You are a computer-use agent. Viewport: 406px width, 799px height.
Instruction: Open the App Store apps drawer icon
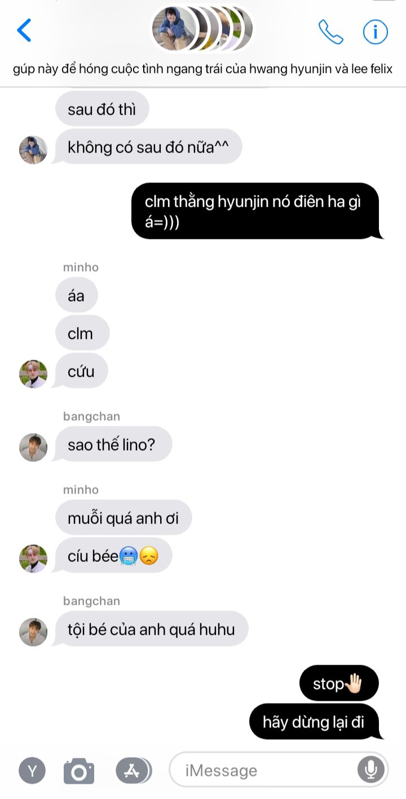pyautogui.click(x=133, y=770)
